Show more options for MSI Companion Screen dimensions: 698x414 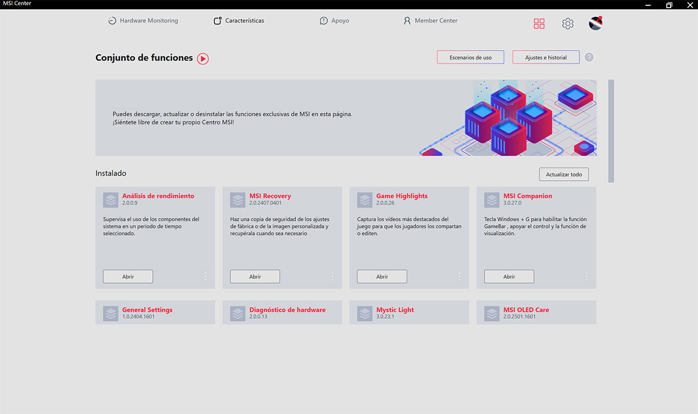[x=586, y=277]
